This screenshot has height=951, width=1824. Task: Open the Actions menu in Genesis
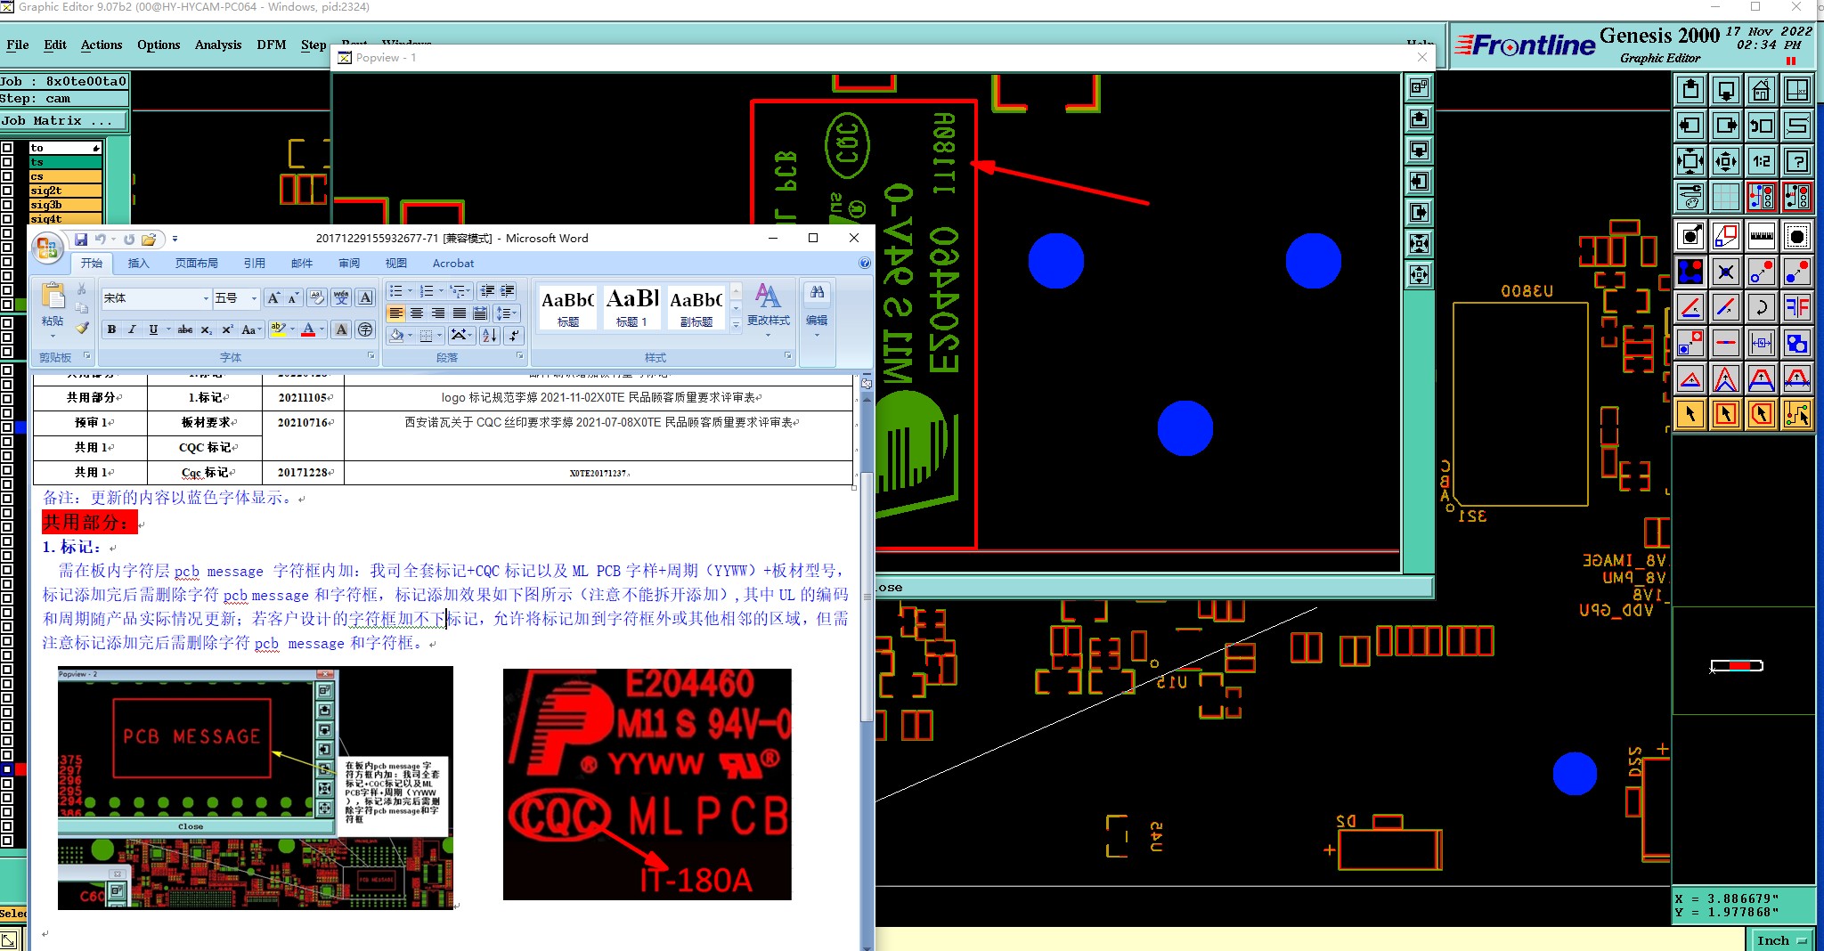102,45
